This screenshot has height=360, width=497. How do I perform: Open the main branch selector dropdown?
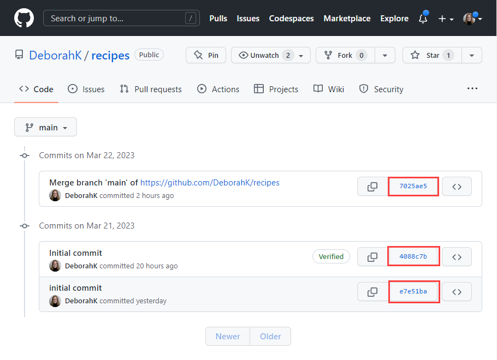[x=46, y=127]
